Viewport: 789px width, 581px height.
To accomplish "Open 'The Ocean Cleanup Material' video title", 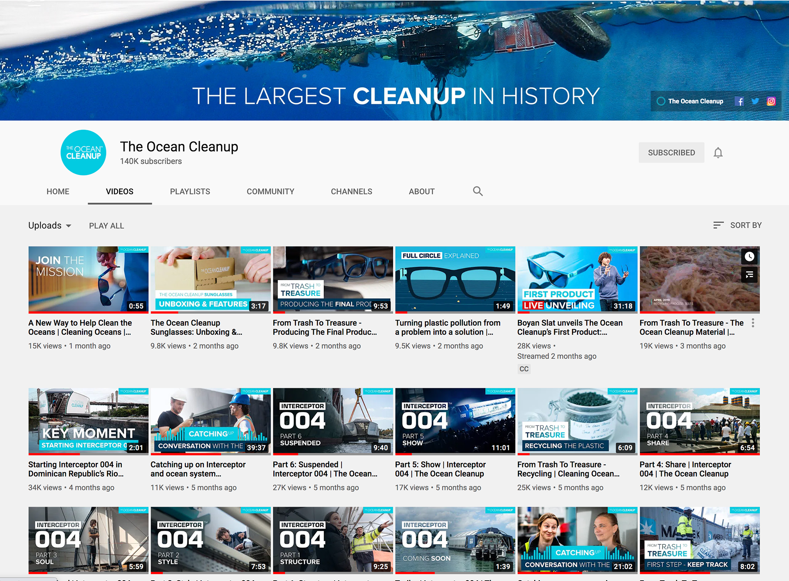I will [691, 327].
